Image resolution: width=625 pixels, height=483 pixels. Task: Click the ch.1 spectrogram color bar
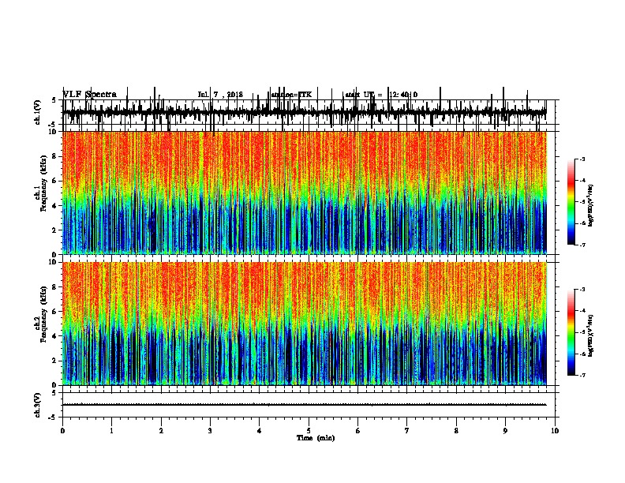(571, 202)
